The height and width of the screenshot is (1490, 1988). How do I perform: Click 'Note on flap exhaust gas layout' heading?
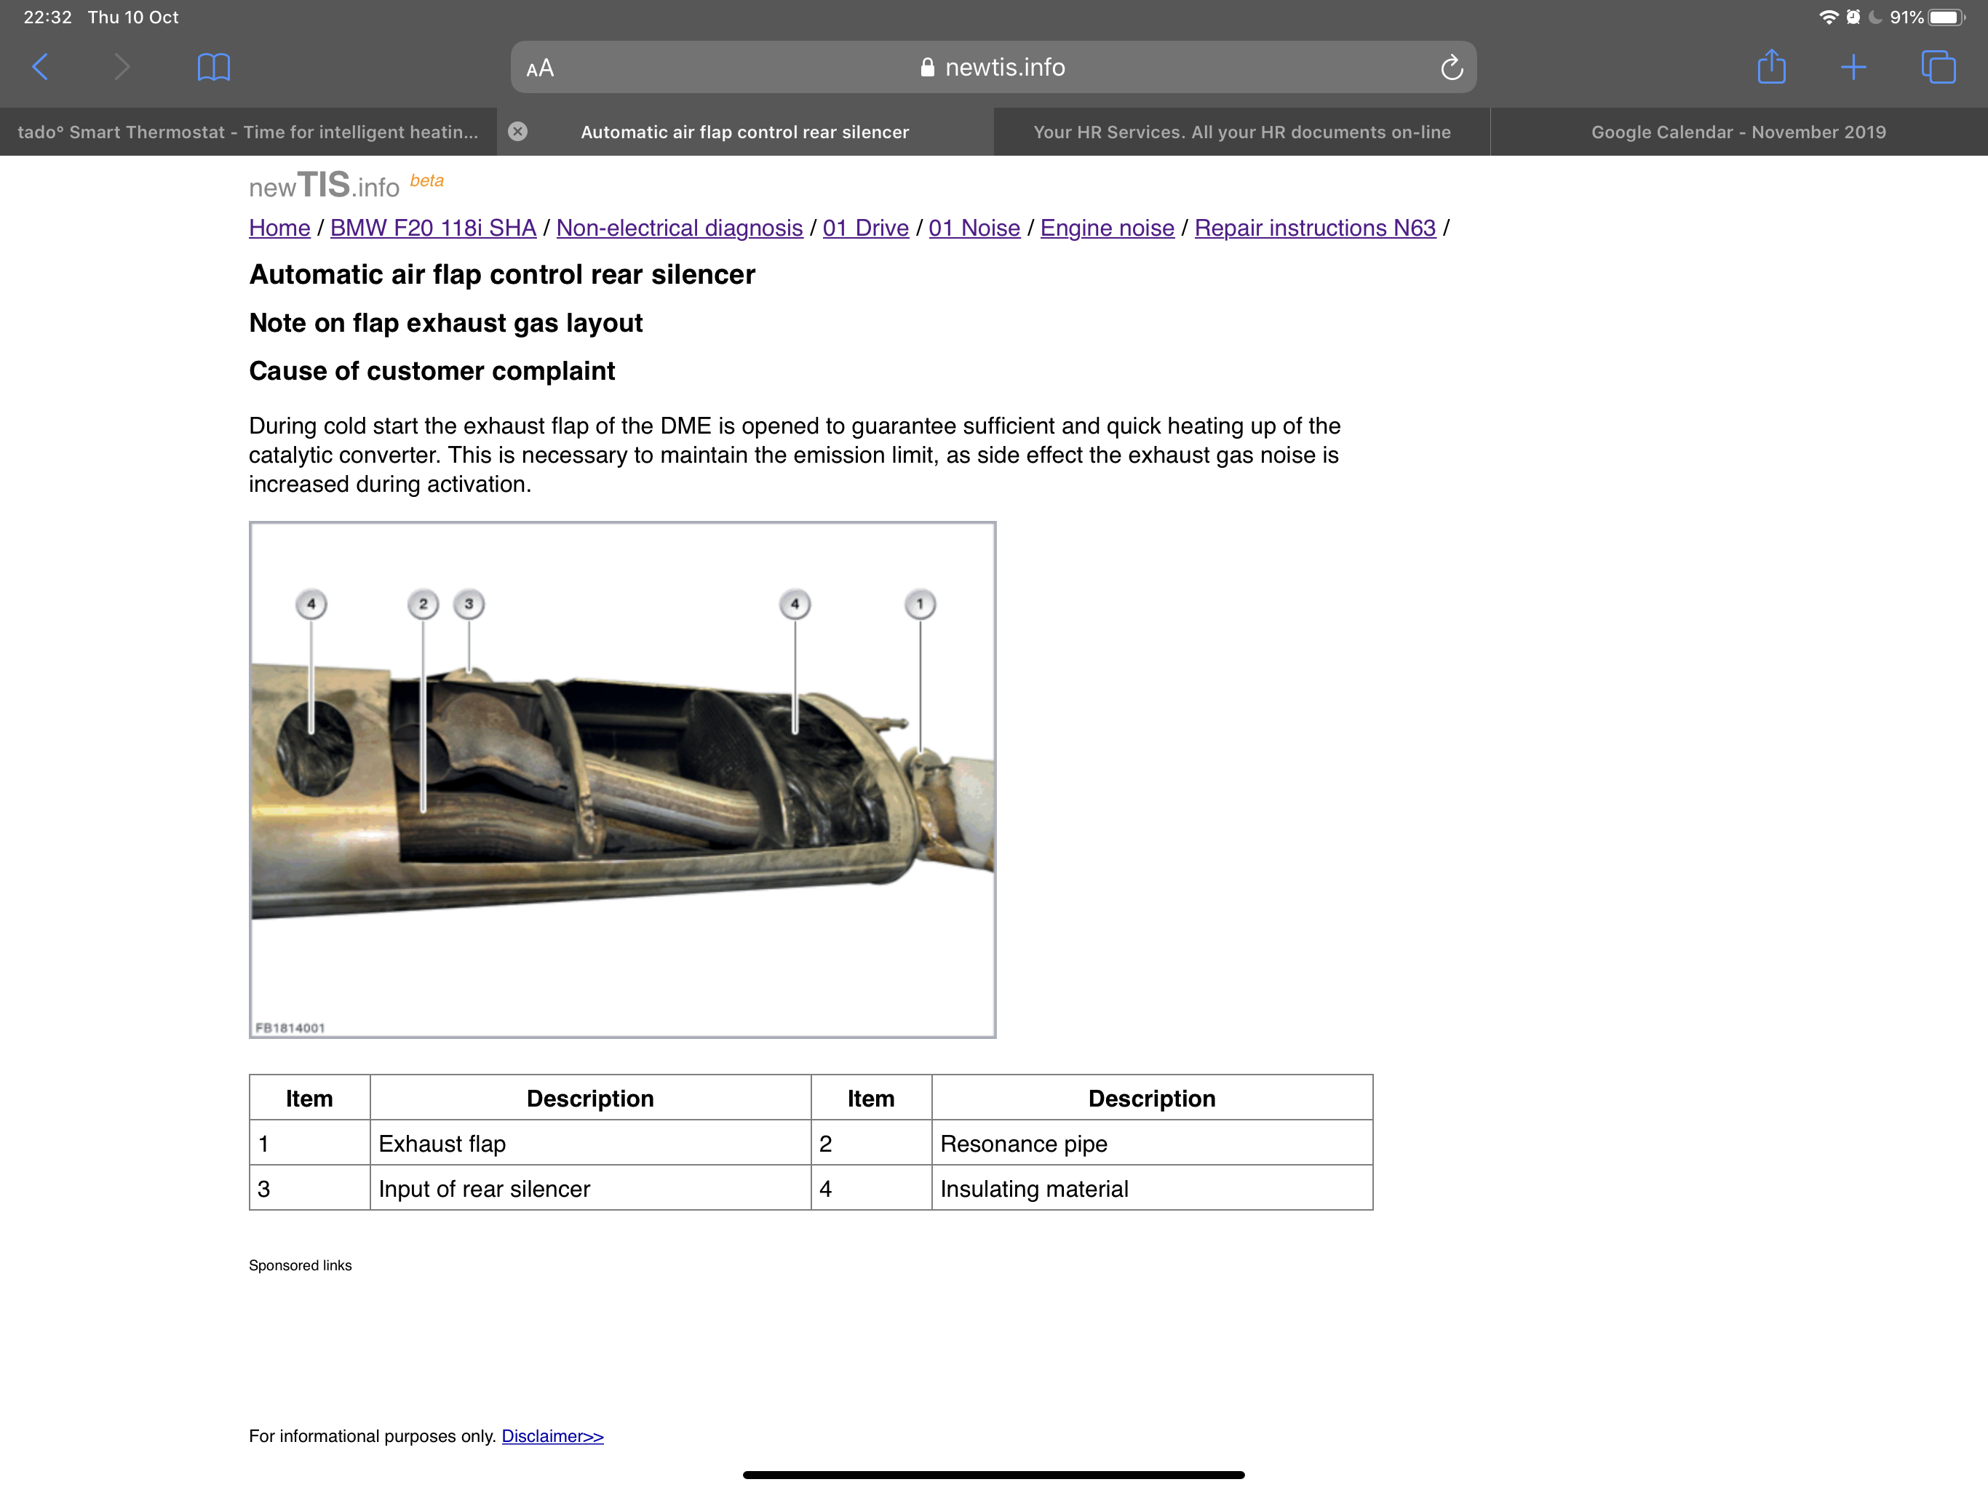point(446,322)
